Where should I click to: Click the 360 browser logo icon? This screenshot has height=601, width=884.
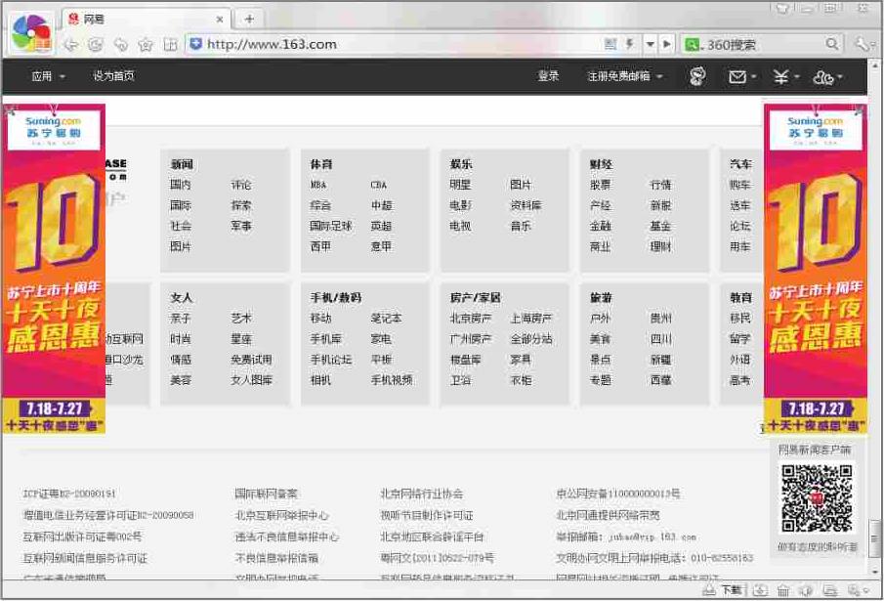coord(31,33)
